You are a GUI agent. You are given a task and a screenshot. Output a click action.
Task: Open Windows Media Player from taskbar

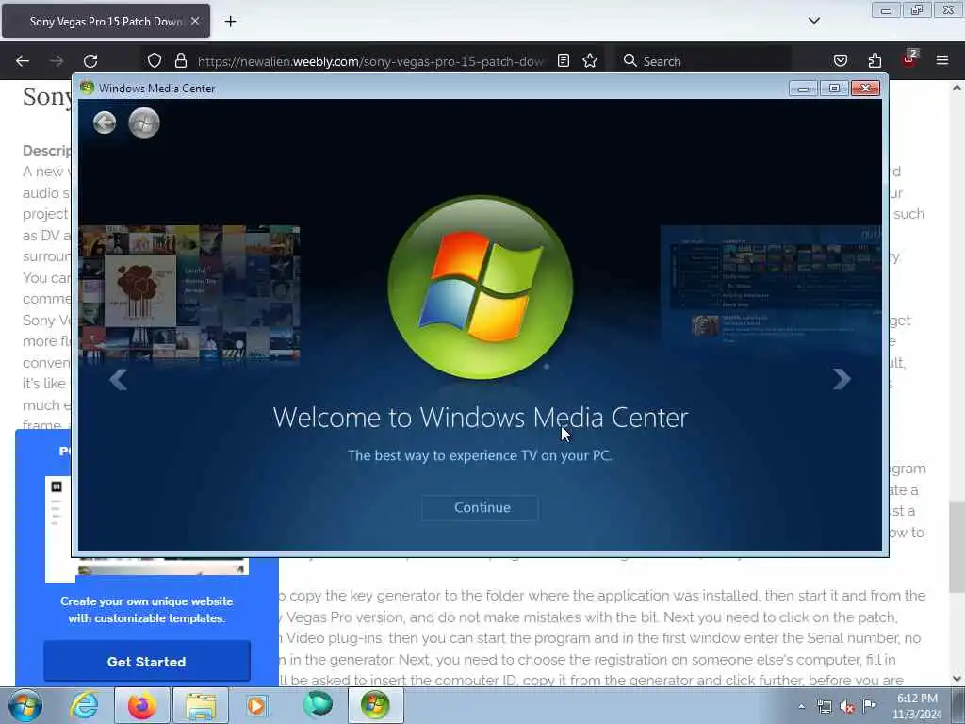point(257,705)
